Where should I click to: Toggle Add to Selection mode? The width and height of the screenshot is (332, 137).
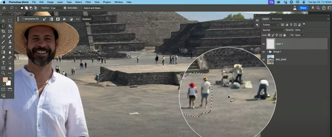coord(26,8)
